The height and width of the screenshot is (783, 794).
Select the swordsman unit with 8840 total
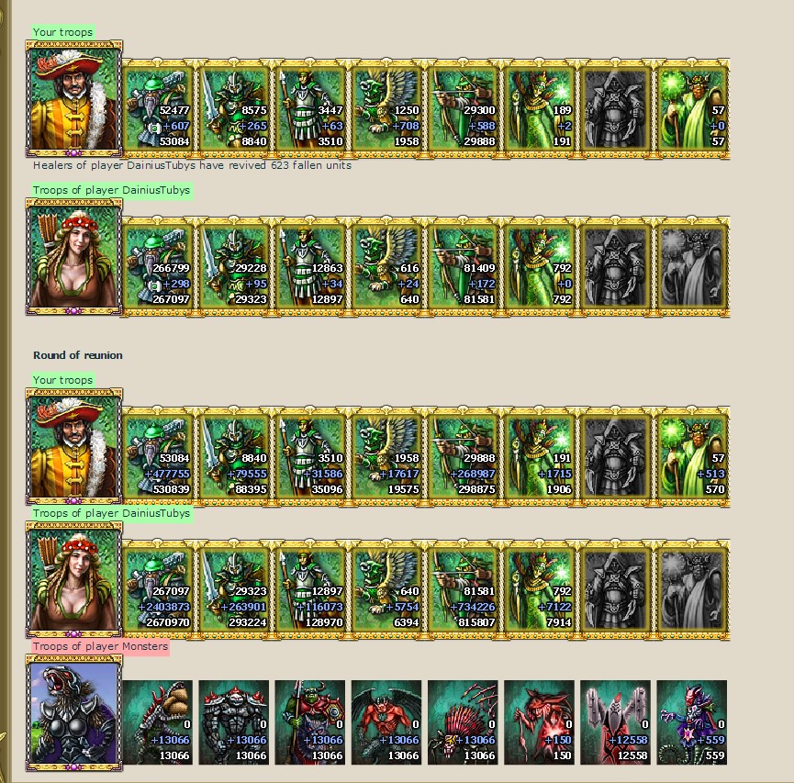tap(234, 109)
